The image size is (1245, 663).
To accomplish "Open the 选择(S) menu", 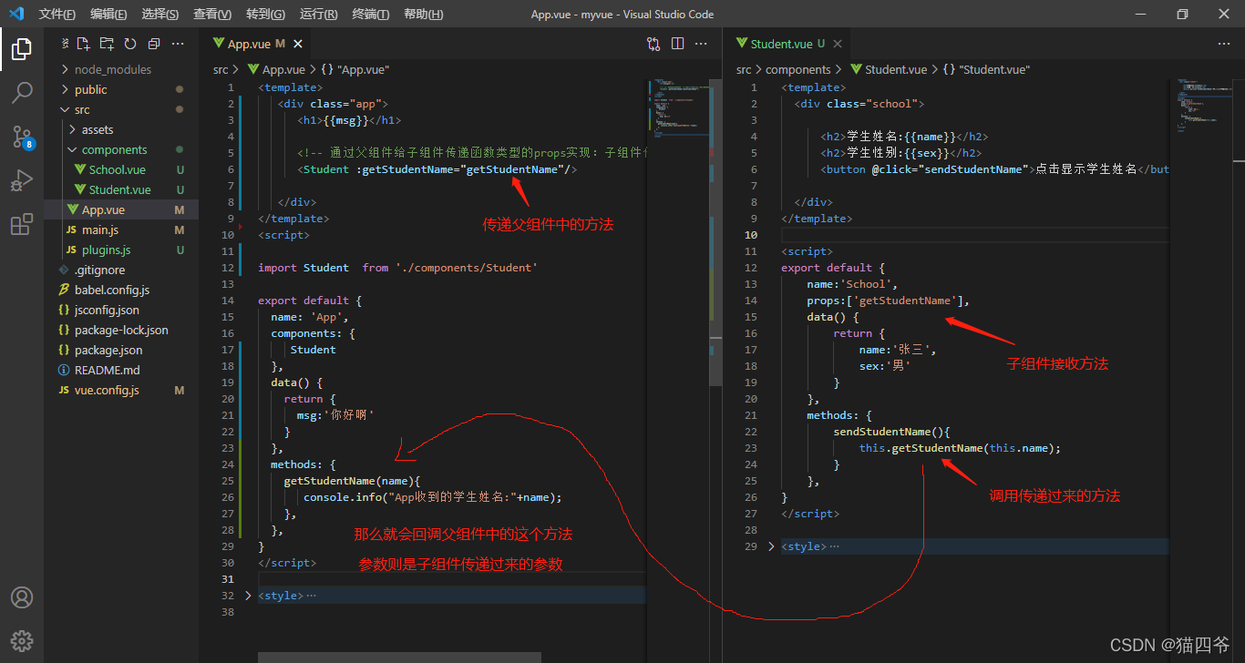I will tap(160, 14).
